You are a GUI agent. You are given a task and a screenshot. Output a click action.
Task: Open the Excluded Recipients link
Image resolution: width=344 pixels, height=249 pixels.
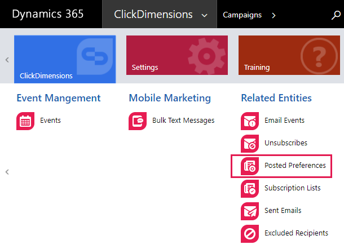297,233
